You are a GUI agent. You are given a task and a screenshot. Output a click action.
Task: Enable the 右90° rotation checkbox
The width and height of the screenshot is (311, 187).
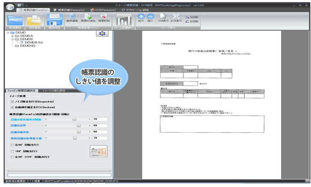point(12,145)
